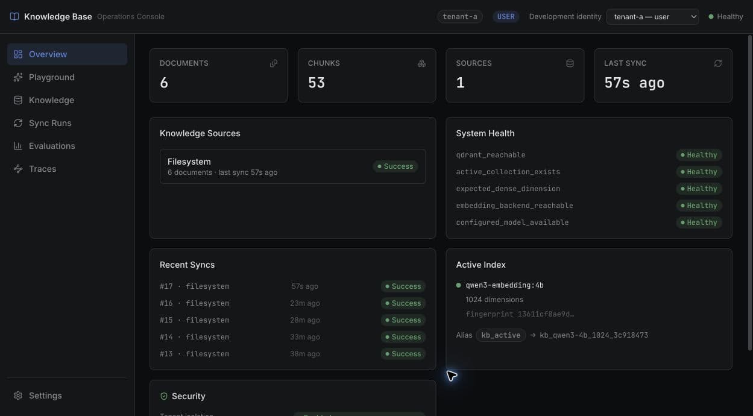Click the Documents card files icon
Viewport: 753px width, 416px height.
click(274, 63)
